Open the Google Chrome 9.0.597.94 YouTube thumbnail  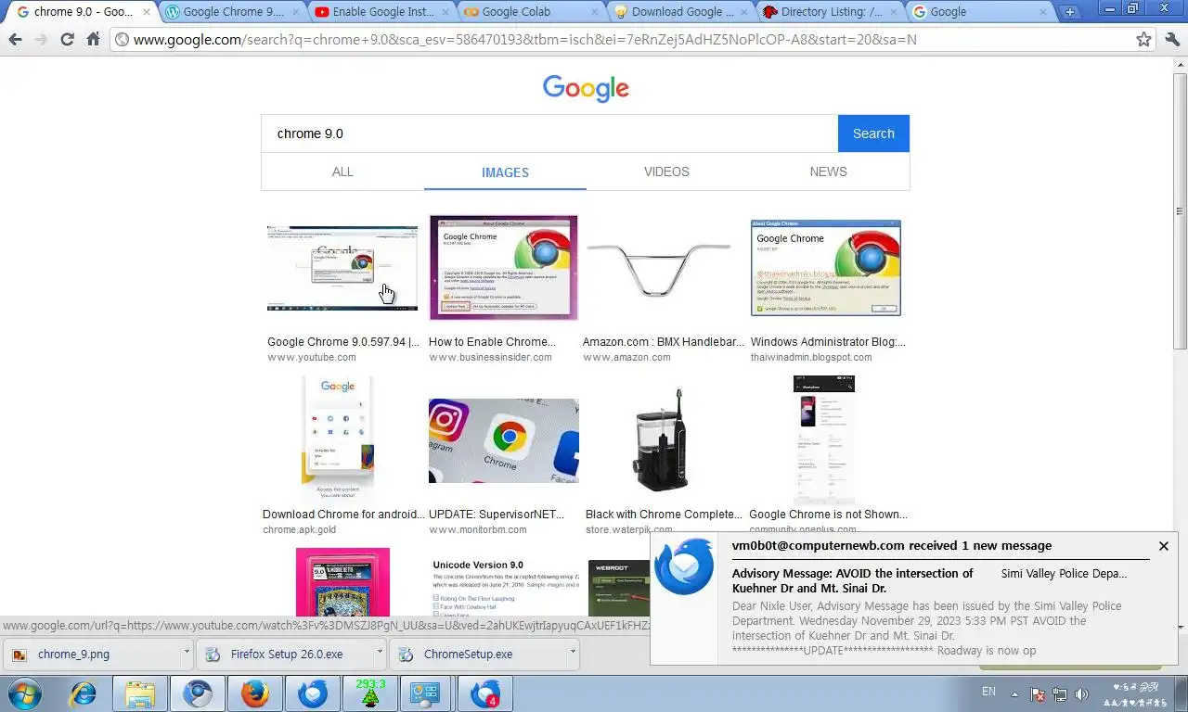pos(342,268)
